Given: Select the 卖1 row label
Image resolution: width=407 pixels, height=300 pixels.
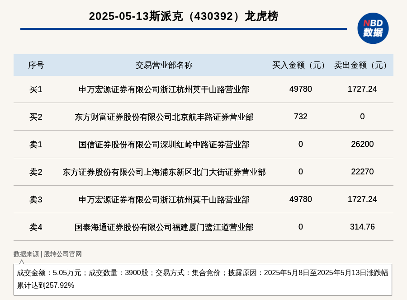Looking at the screenshot, I should pyautogui.click(x=36, y=145).
